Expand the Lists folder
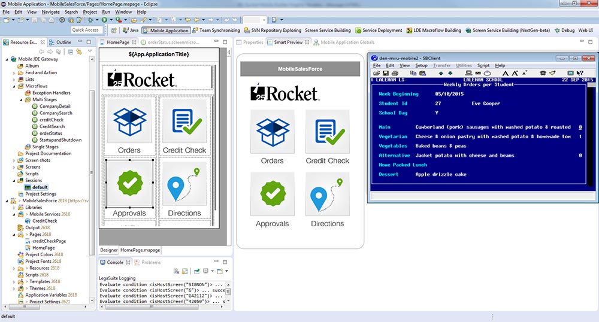The image size is (599, 322). click(x=14, y=80)
